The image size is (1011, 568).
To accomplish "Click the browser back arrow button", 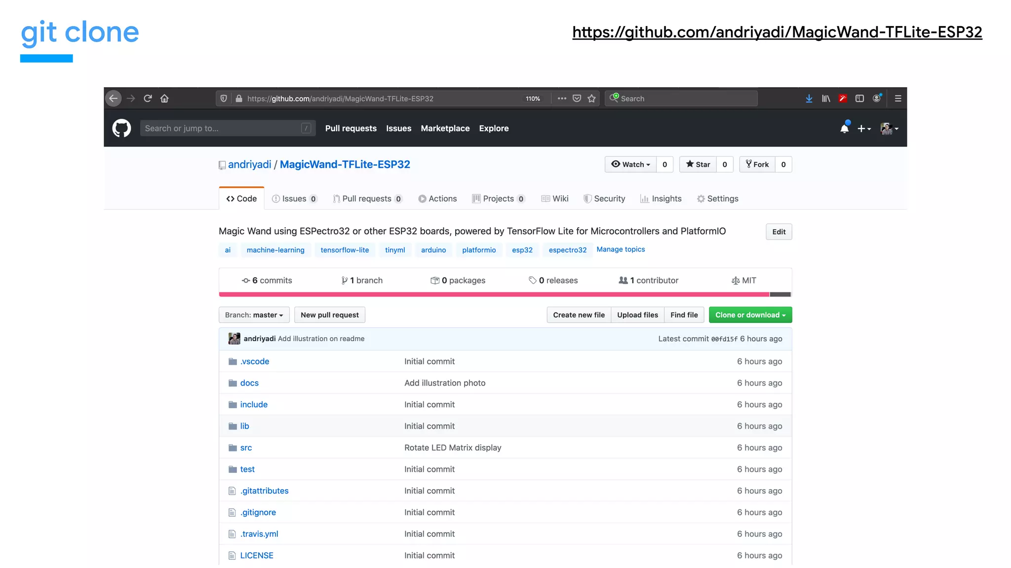I will [113, 98].
